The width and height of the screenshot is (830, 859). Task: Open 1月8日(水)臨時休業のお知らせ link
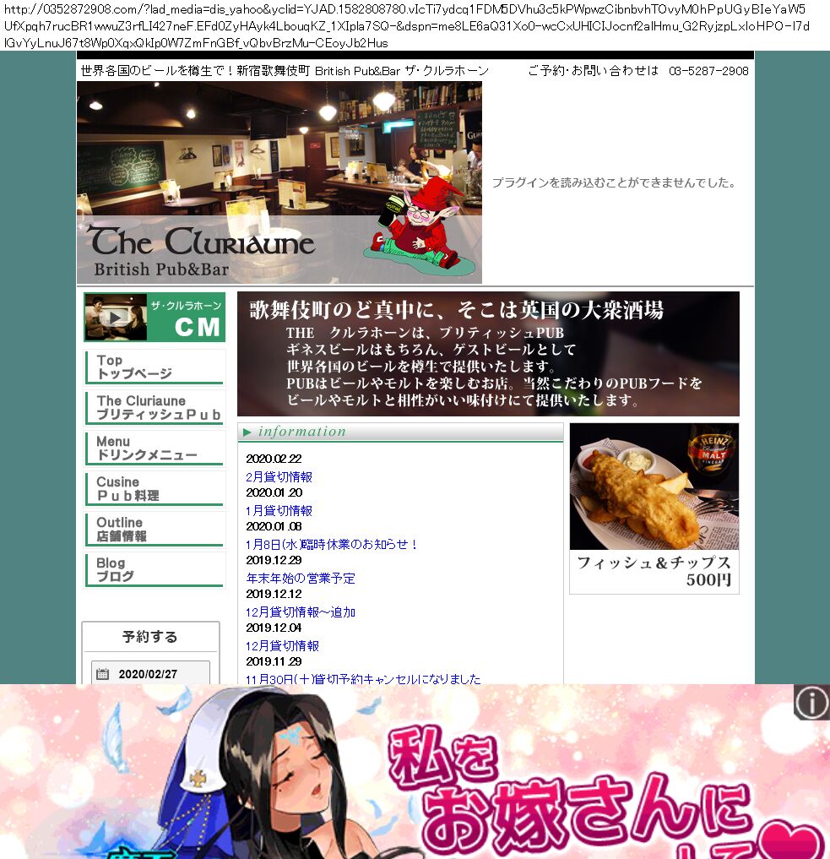tap(332, 545)
